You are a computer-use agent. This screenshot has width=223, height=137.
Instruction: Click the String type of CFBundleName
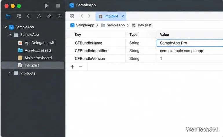click(134, 43)
